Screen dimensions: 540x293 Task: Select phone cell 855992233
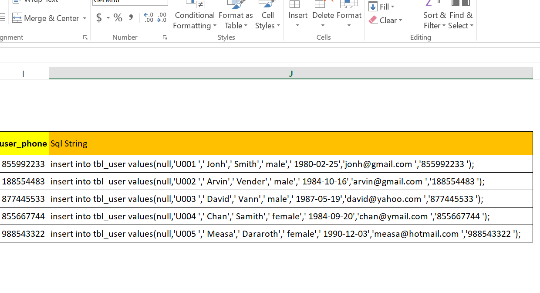click(24, 164)
